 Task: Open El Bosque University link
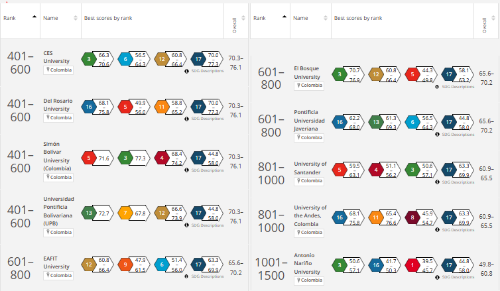307,73
